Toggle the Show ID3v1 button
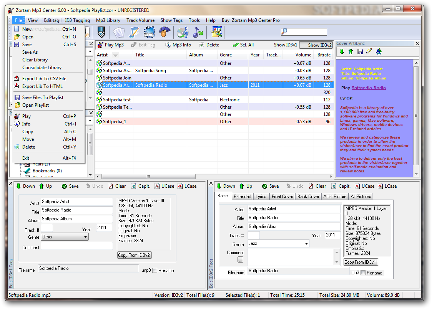The image size is (432, 309). (x=286, y=45)
